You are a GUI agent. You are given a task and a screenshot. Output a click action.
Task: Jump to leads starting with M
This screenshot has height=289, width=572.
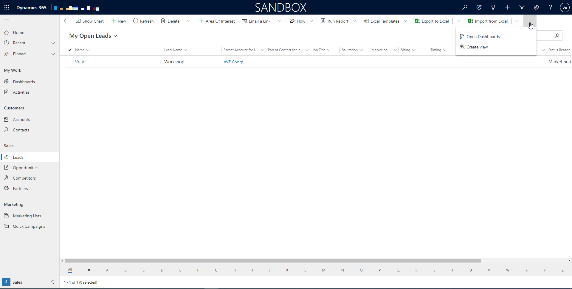click(323, 270)
